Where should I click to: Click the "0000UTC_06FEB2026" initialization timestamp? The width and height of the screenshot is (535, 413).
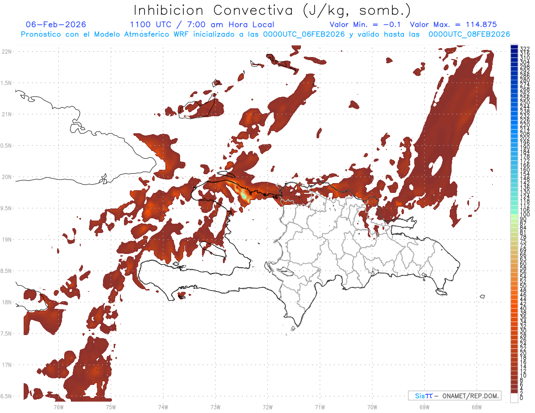[304, 34]
